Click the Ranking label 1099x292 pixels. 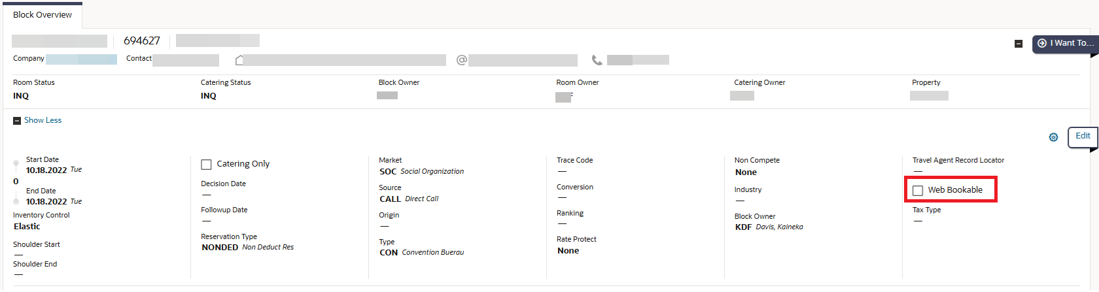[x=570, y=213]
